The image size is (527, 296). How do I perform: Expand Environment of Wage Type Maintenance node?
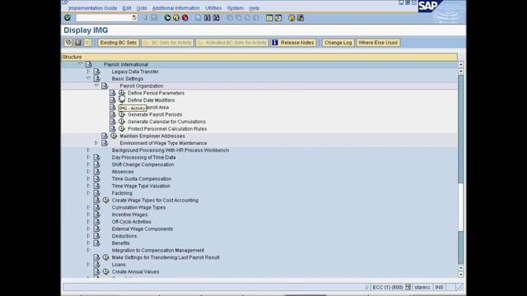click(x=96, y=142)
